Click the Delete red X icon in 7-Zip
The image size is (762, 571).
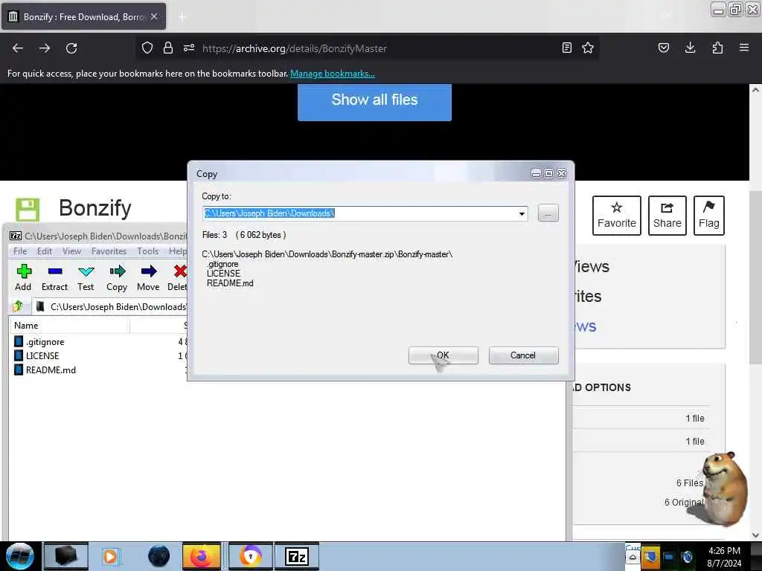180,271
